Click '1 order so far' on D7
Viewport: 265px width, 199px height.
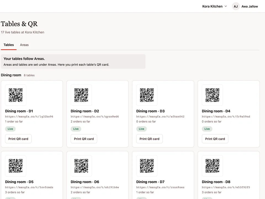(x=145, y=192)
